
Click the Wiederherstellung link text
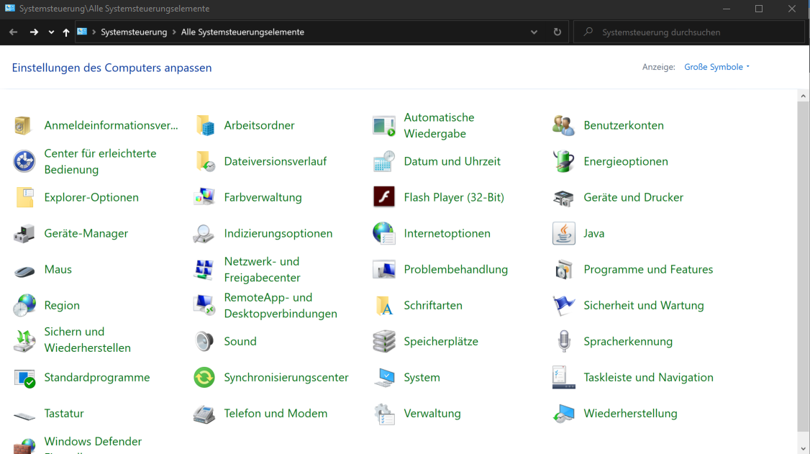(x=630, y=414)
